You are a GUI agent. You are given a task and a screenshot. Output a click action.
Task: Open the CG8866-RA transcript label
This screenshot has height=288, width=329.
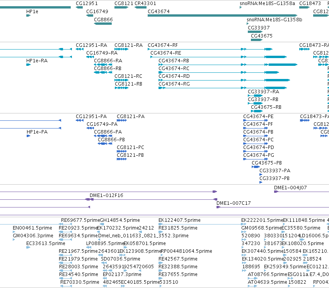tap(108, 61)
